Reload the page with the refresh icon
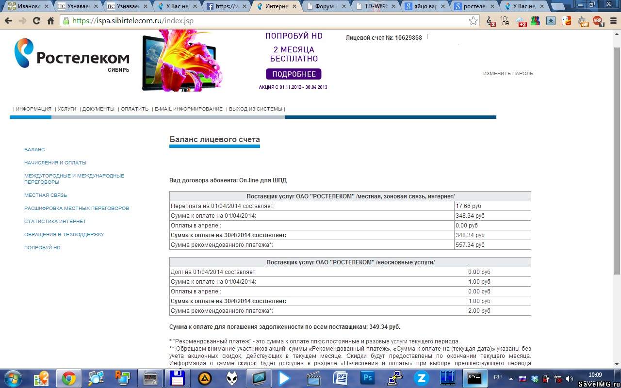The image size is (621, 388). pyautogui.click(x=36, y=21)
